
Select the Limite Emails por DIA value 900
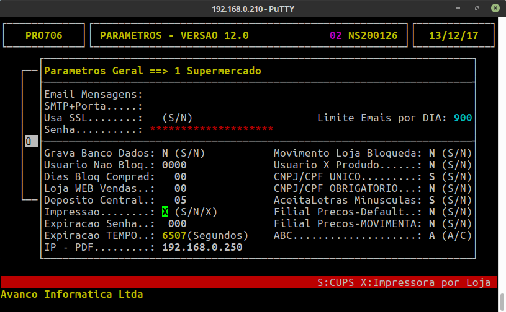point(463,118)
